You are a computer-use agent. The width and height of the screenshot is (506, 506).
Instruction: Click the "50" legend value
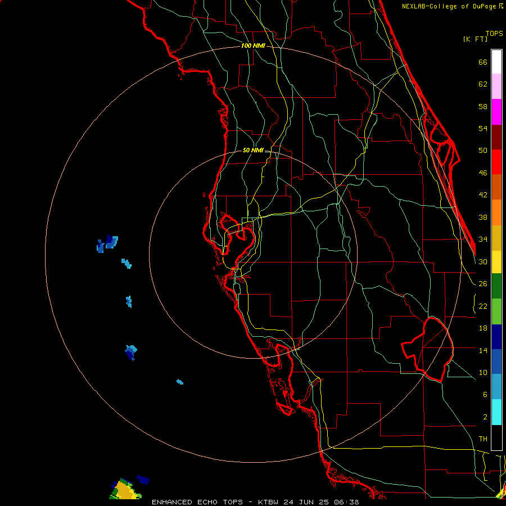(483, 151)
